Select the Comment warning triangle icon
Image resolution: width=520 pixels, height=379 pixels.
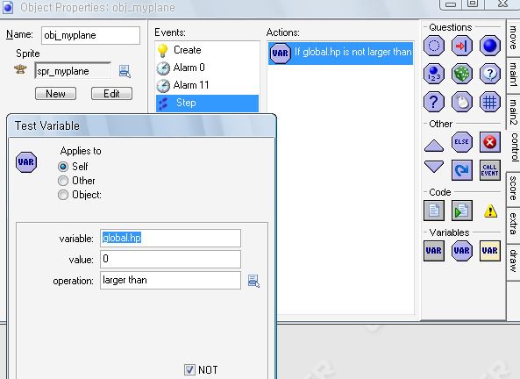coord(490,211)
